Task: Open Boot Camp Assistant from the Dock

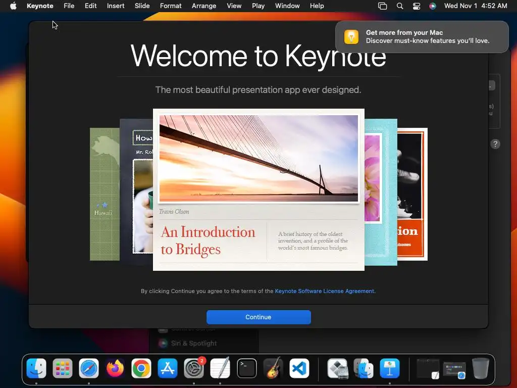Action: click(337, 368)
